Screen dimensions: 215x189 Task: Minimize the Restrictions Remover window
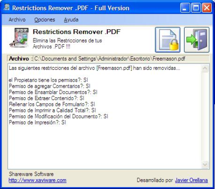pyautogui.click(x=185, y=8)
